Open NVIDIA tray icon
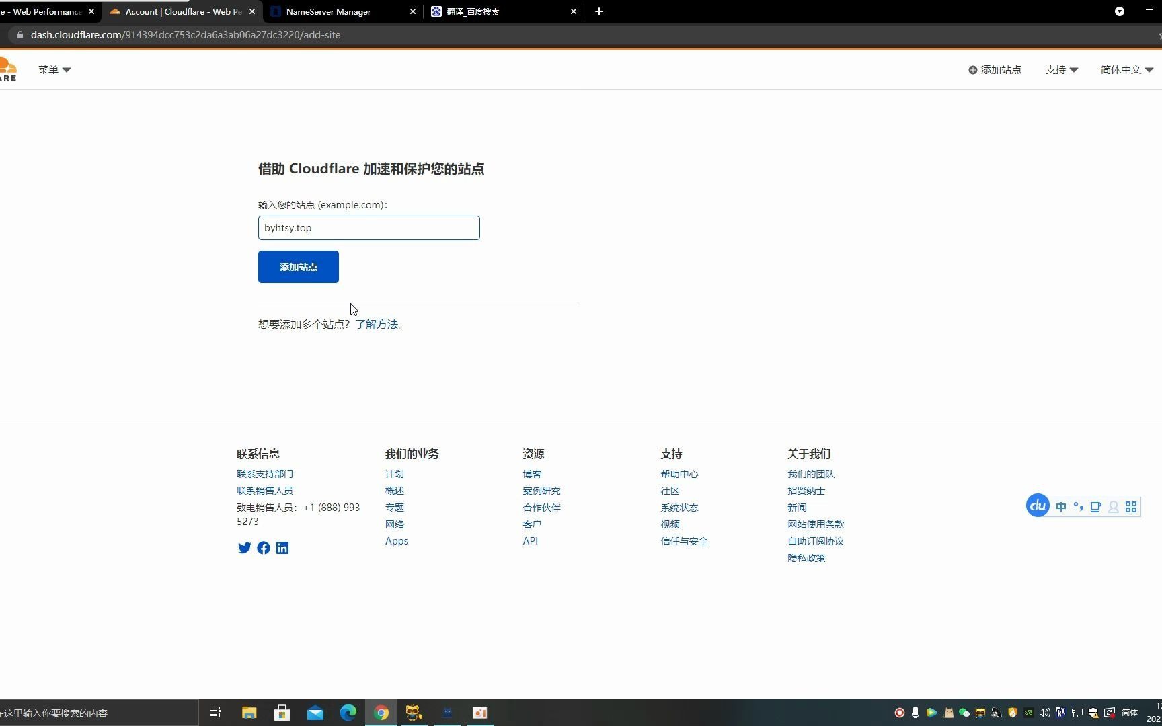The width and height of the screenshot is (1162, 726). point(1028,713)
